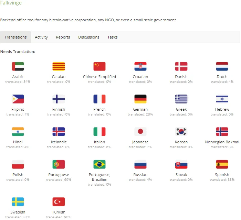Switch to the Translations tab
The image size is (241, 220).
(x=15, y=37)
